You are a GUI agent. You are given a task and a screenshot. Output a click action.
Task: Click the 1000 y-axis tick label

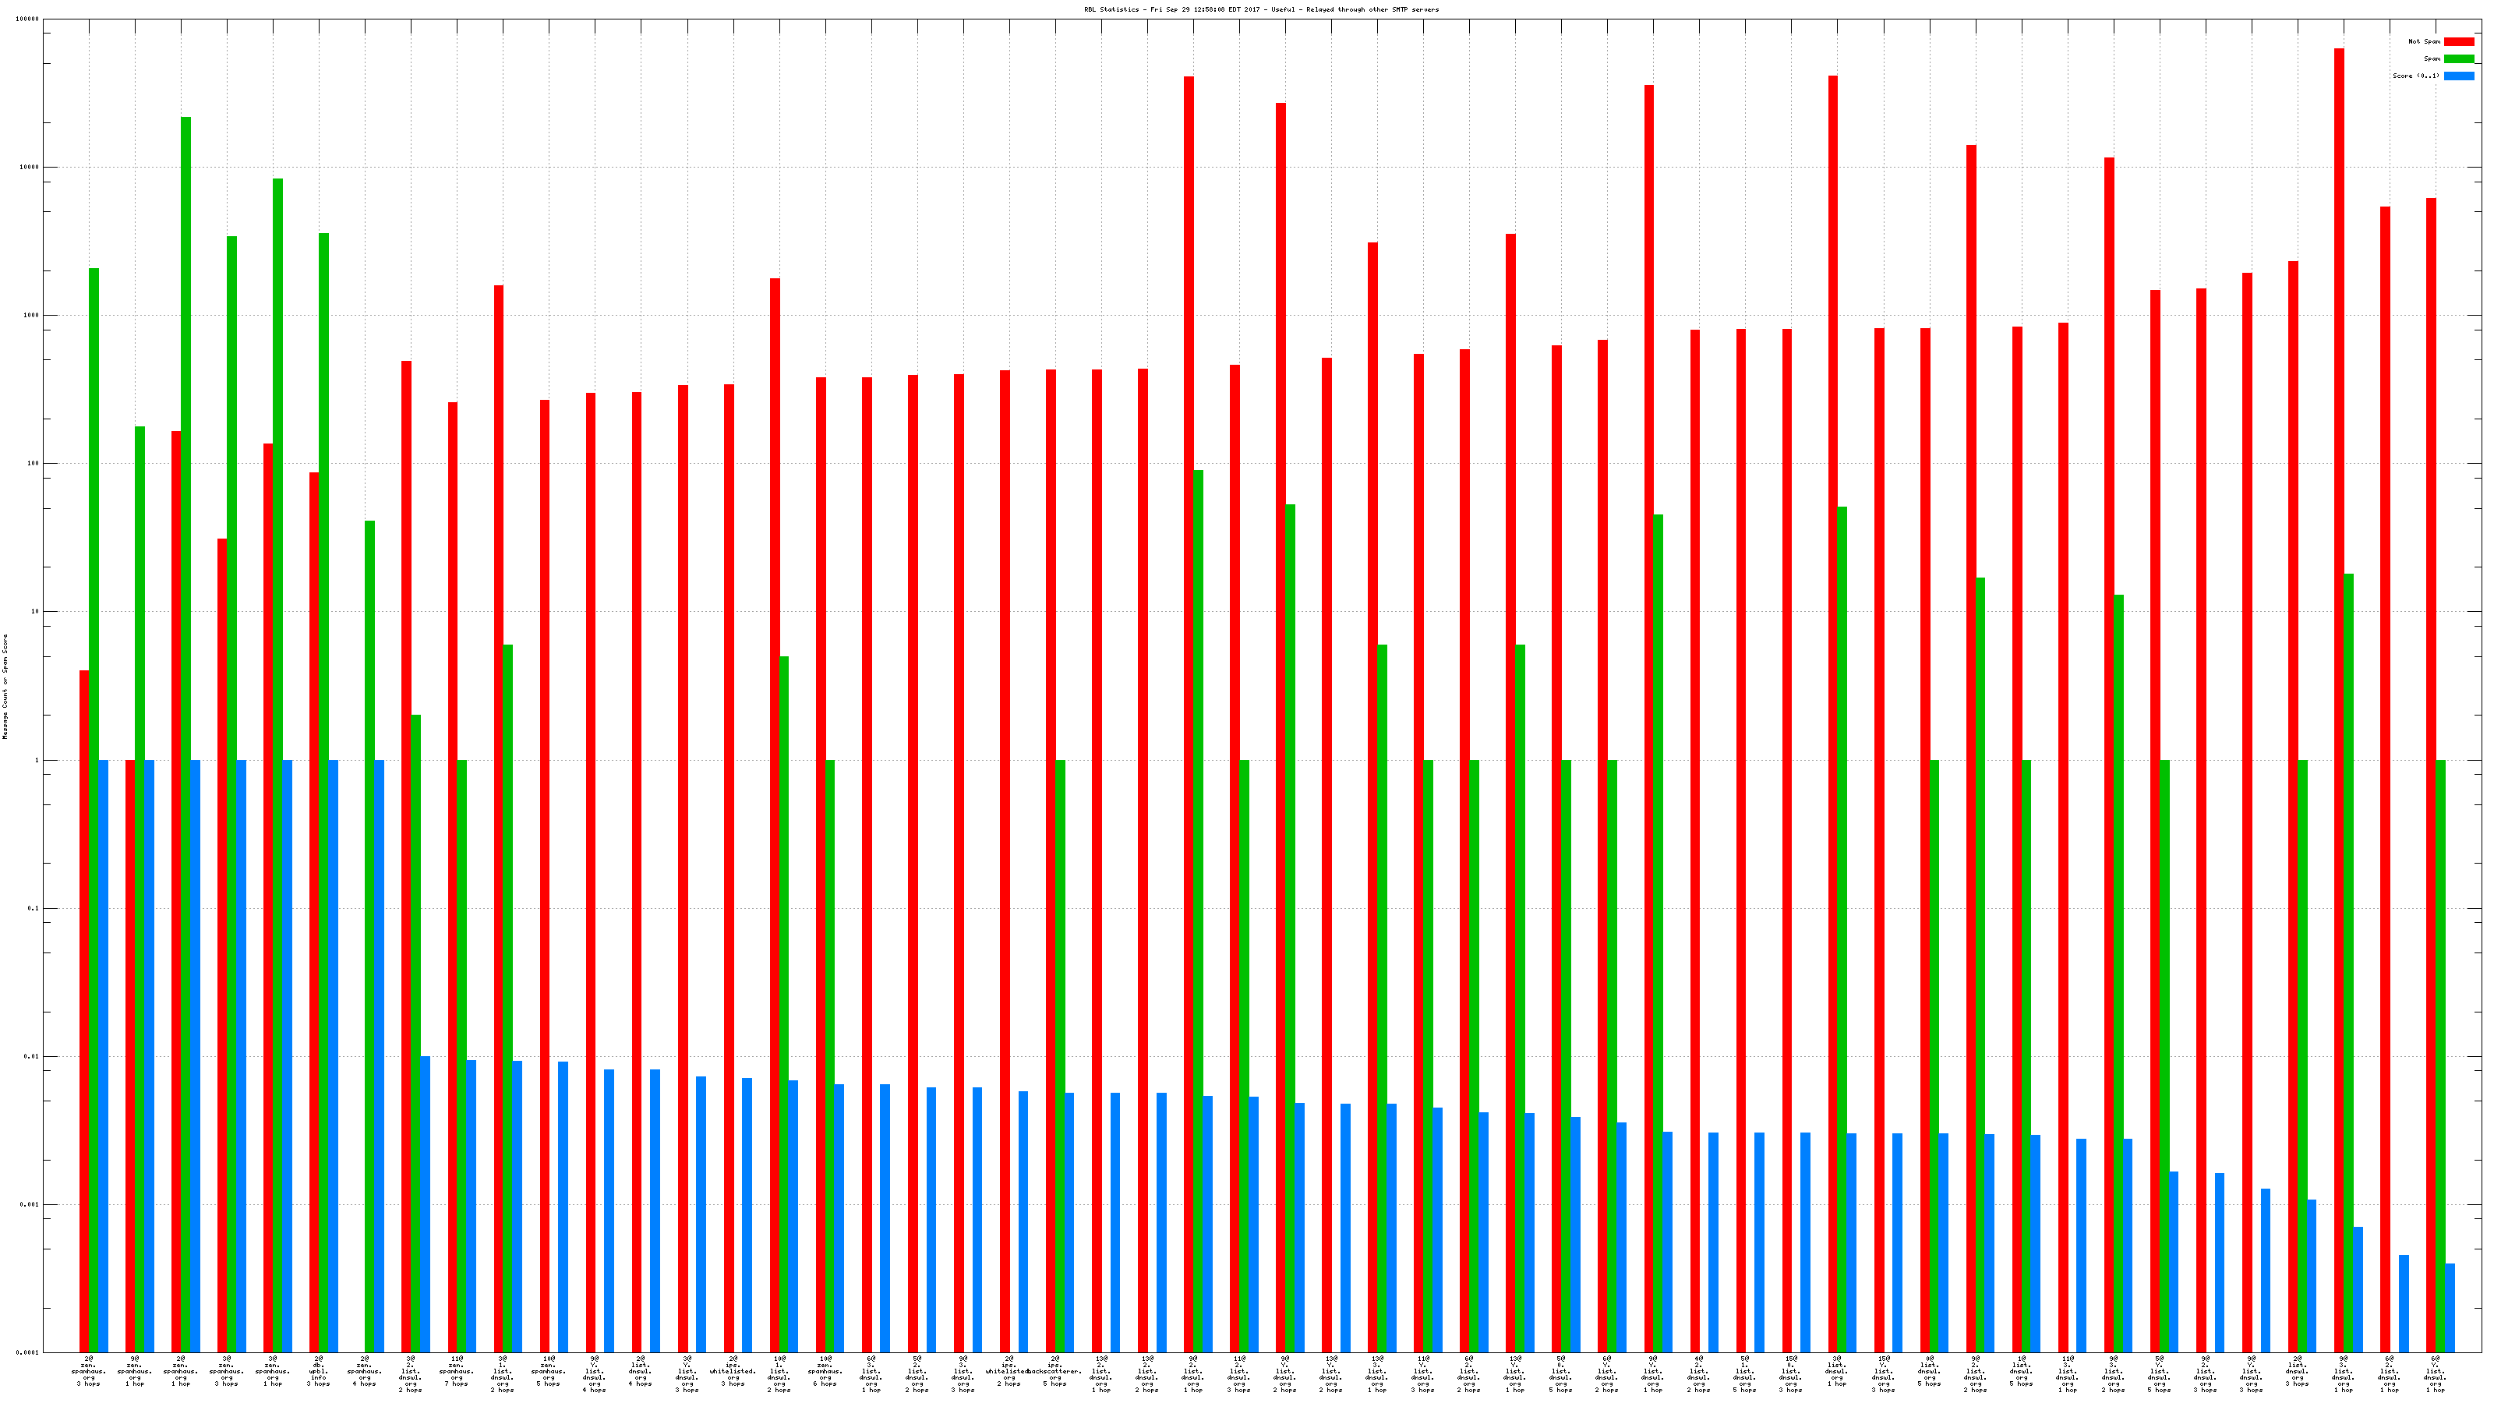pos(31,316)
